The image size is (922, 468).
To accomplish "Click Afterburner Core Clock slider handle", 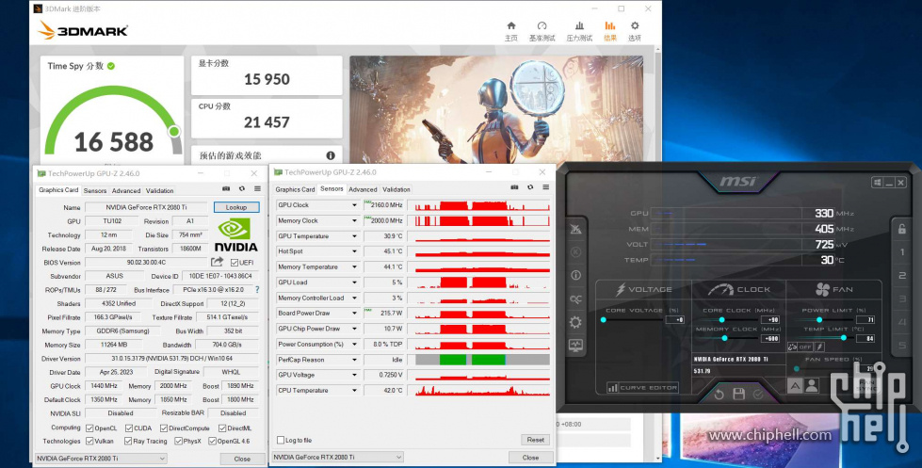I will click(x=722, y=320).
